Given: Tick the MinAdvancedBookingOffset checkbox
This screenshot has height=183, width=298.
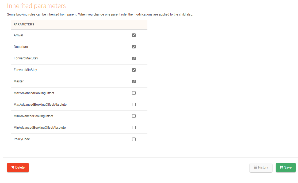Looking at the screenshot, I should 134,116.
